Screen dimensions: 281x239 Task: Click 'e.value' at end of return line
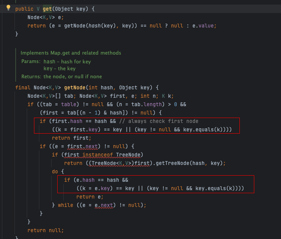tap(203, 26)
